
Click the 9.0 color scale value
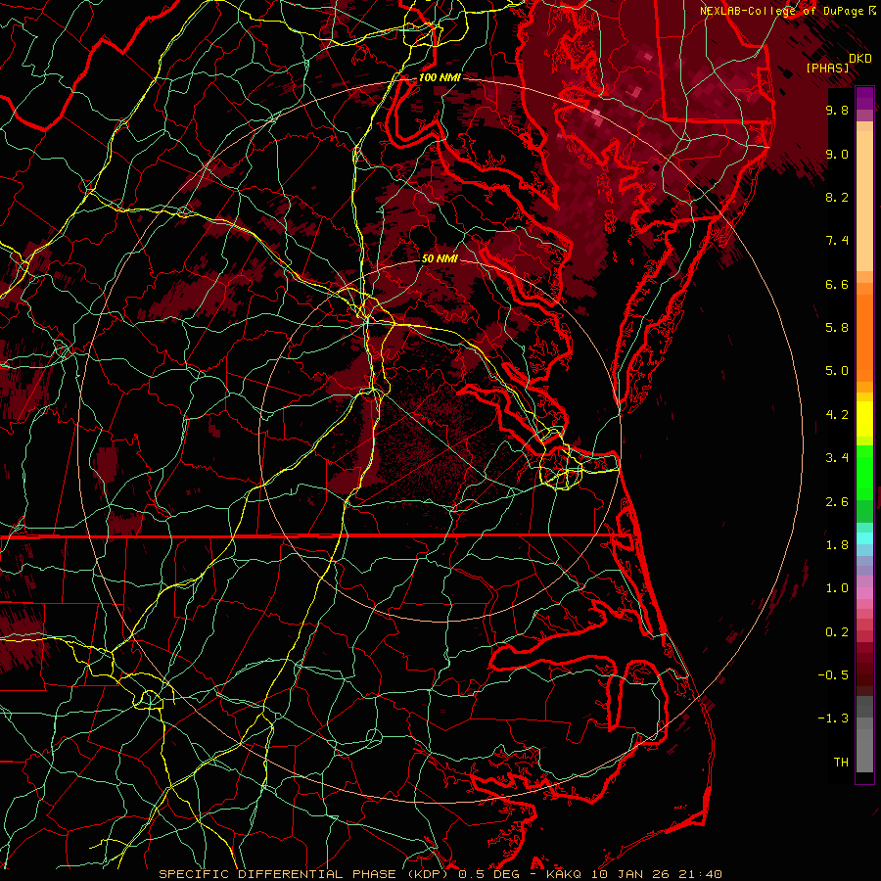click(x=837, y=154)
